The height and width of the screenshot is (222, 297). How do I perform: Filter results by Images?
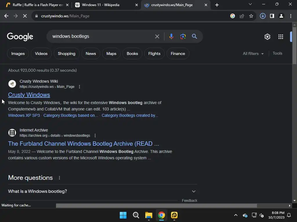click(18, 53)
